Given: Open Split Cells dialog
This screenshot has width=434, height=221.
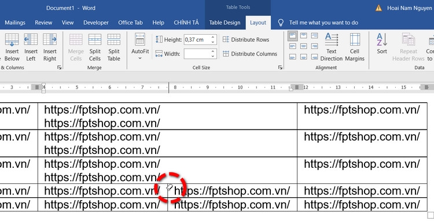Looking at the screenshot, I should [95, 47].
